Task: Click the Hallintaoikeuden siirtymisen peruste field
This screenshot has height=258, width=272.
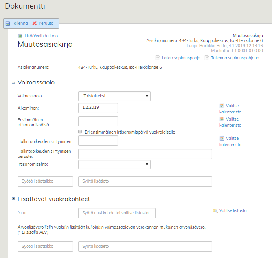Action: click(x=145, y=154)
